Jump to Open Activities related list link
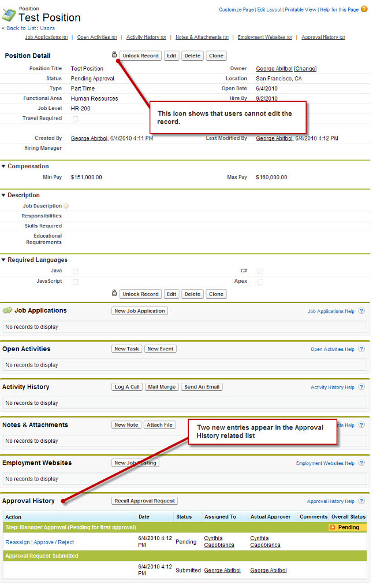This screenshot has width=373, height=584. [x=97, y=37]
